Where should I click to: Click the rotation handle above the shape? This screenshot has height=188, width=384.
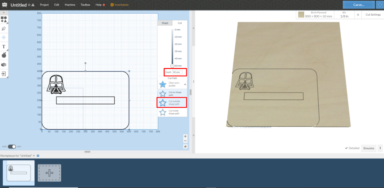(x=85, y=63)
